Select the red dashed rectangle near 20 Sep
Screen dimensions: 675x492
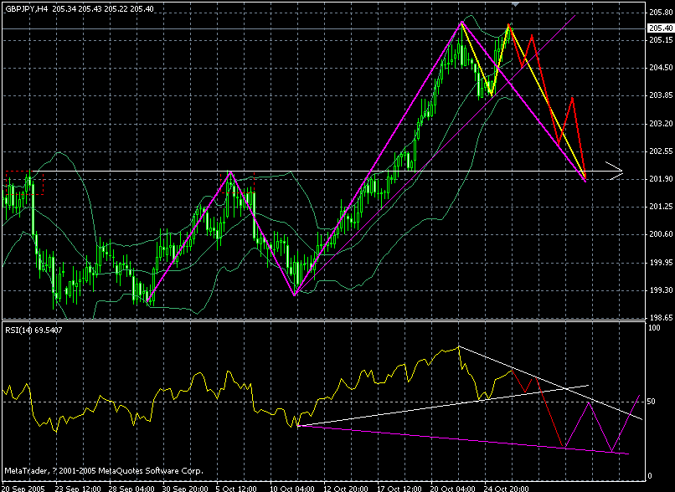click(24, 182)
